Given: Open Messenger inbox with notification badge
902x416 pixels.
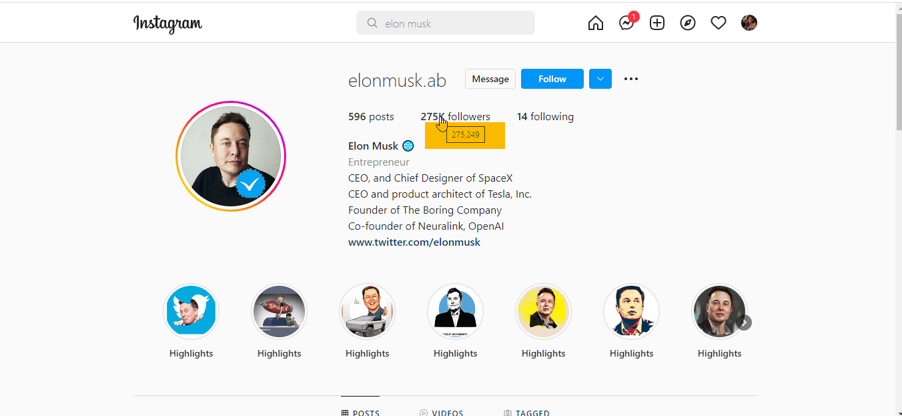Looking at the screenshot, I should point(628,22).
